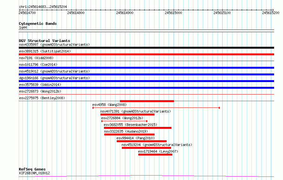Click ruler position 245614800
The height and width of the screenshot is (180, 283).
[76, 13]
